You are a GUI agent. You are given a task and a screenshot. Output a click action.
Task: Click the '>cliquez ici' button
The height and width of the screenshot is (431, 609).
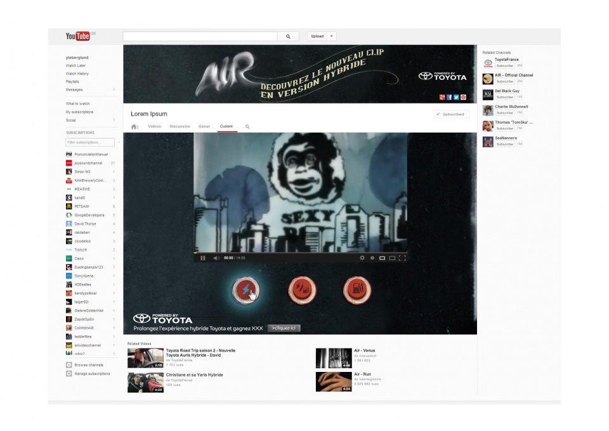click(284, 328)
